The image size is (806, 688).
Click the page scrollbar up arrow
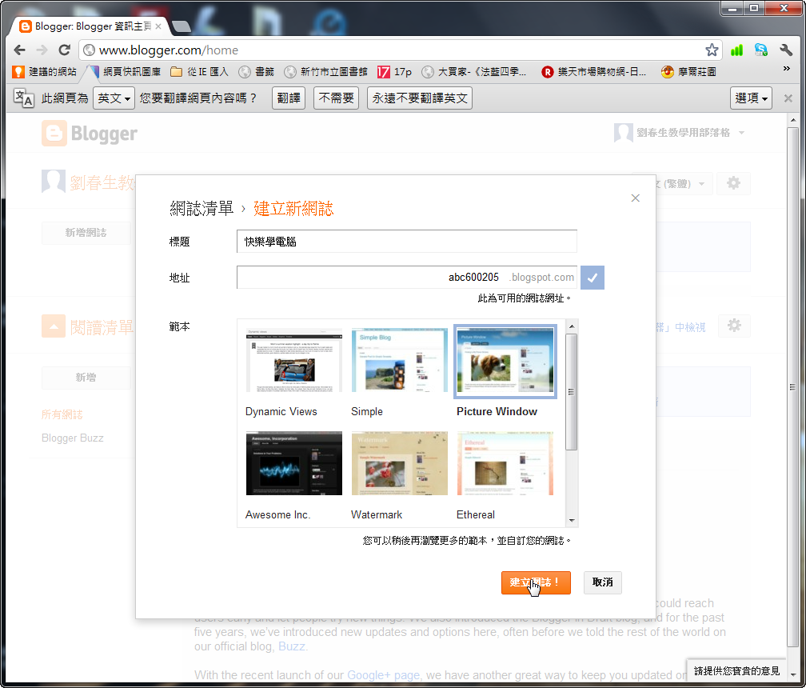click(793, 120)
